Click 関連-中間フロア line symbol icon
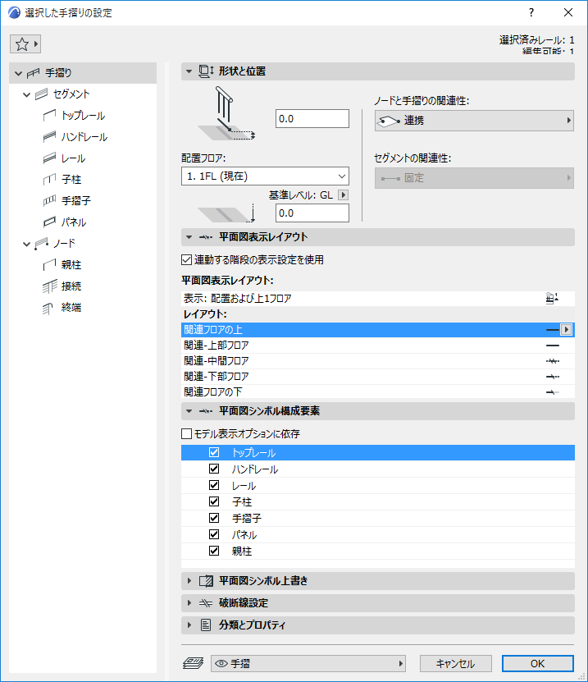The height and width of the screenshot is (682, 588). 553,361
